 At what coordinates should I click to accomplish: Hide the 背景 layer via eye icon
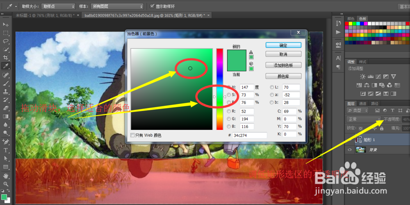coord(350,150)
